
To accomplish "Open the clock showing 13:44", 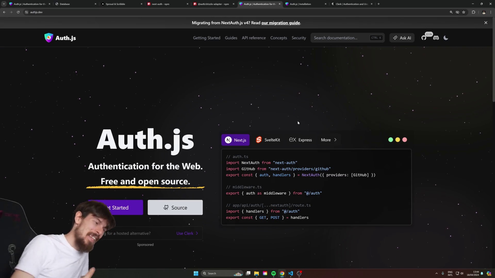I will [x=473, y=273].
